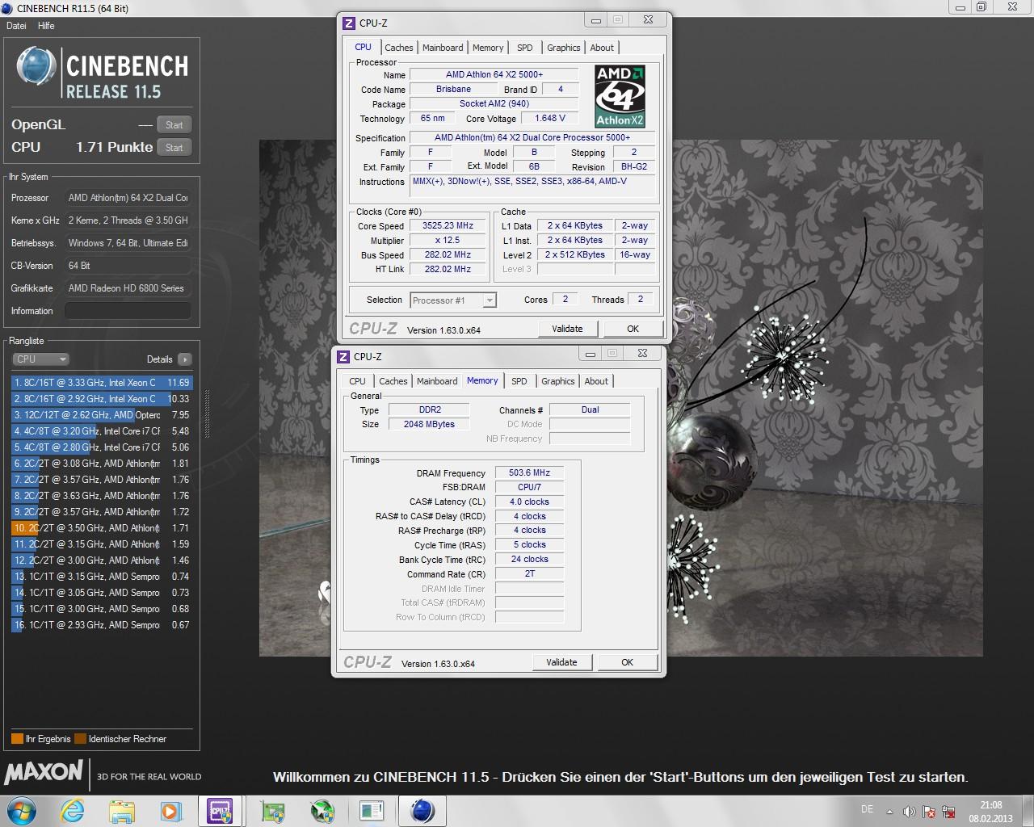Select Memory tab in upper CPU-Z window

[488, 48]
